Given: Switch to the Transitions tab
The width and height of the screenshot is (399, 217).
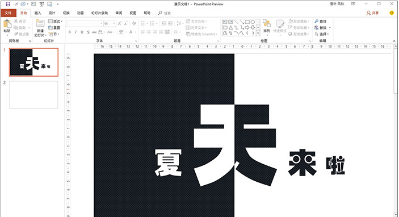Looking at the screenshot, I should (66, 13).
